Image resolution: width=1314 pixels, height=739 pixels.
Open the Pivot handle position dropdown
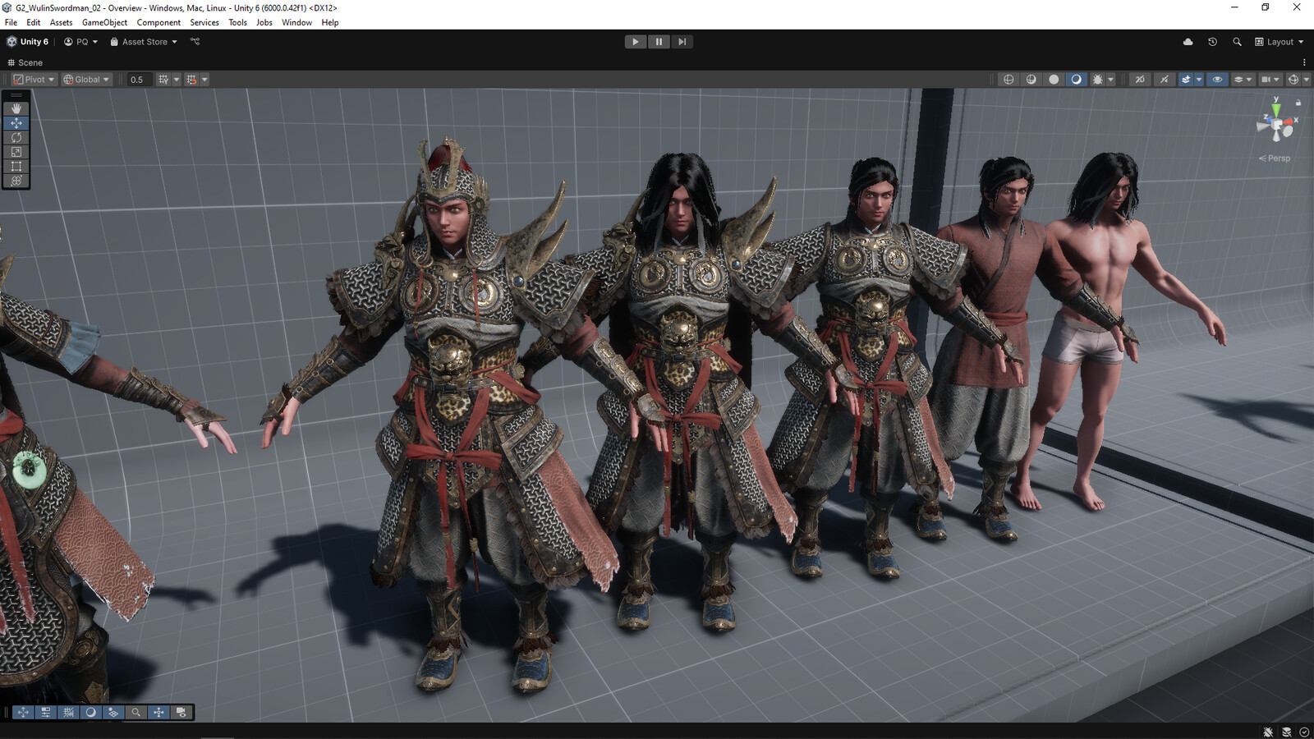tap(34, 80)
